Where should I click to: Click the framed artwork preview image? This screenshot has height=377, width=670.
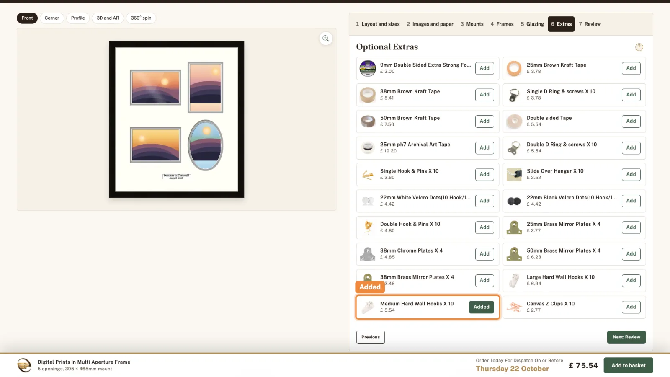(x=176, y=119)
